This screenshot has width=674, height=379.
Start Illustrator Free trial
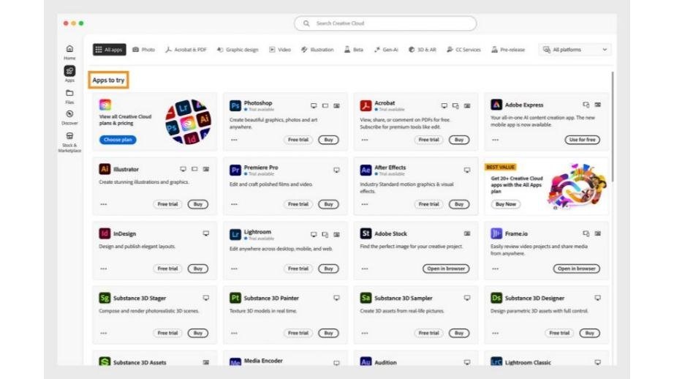pos(167,204)
